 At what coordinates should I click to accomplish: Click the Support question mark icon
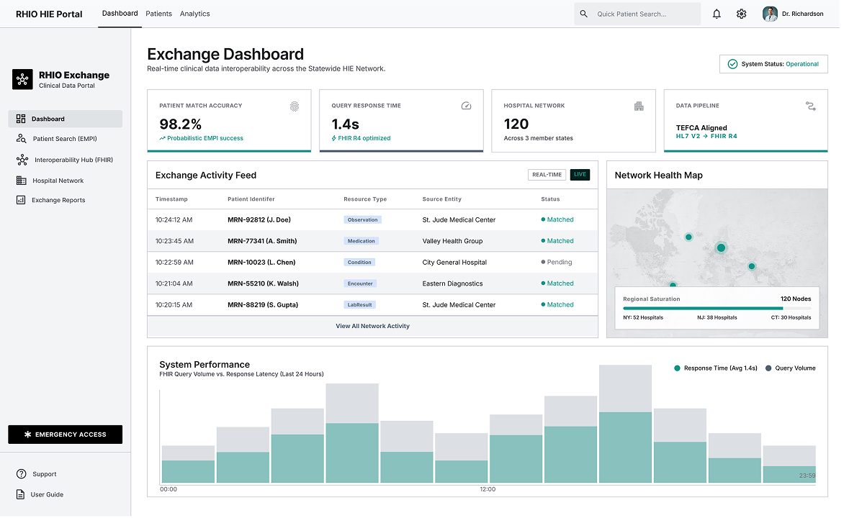(x=22, y=476)
